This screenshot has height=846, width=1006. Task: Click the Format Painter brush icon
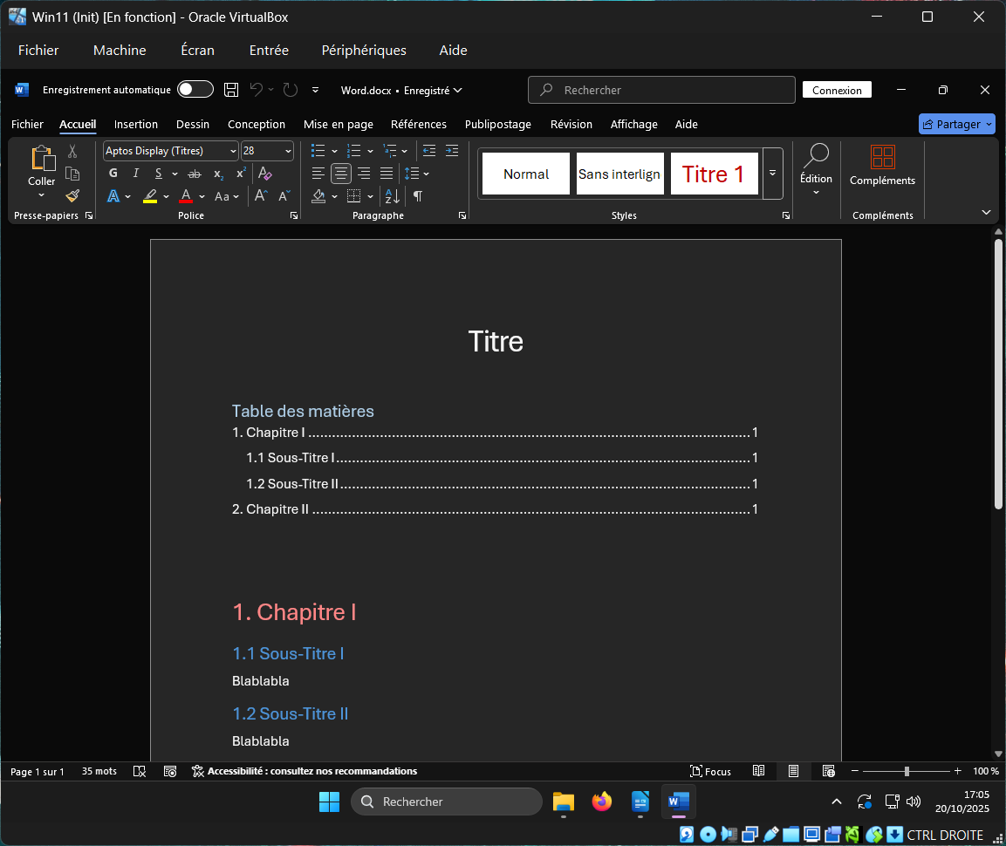click(72, 196)
